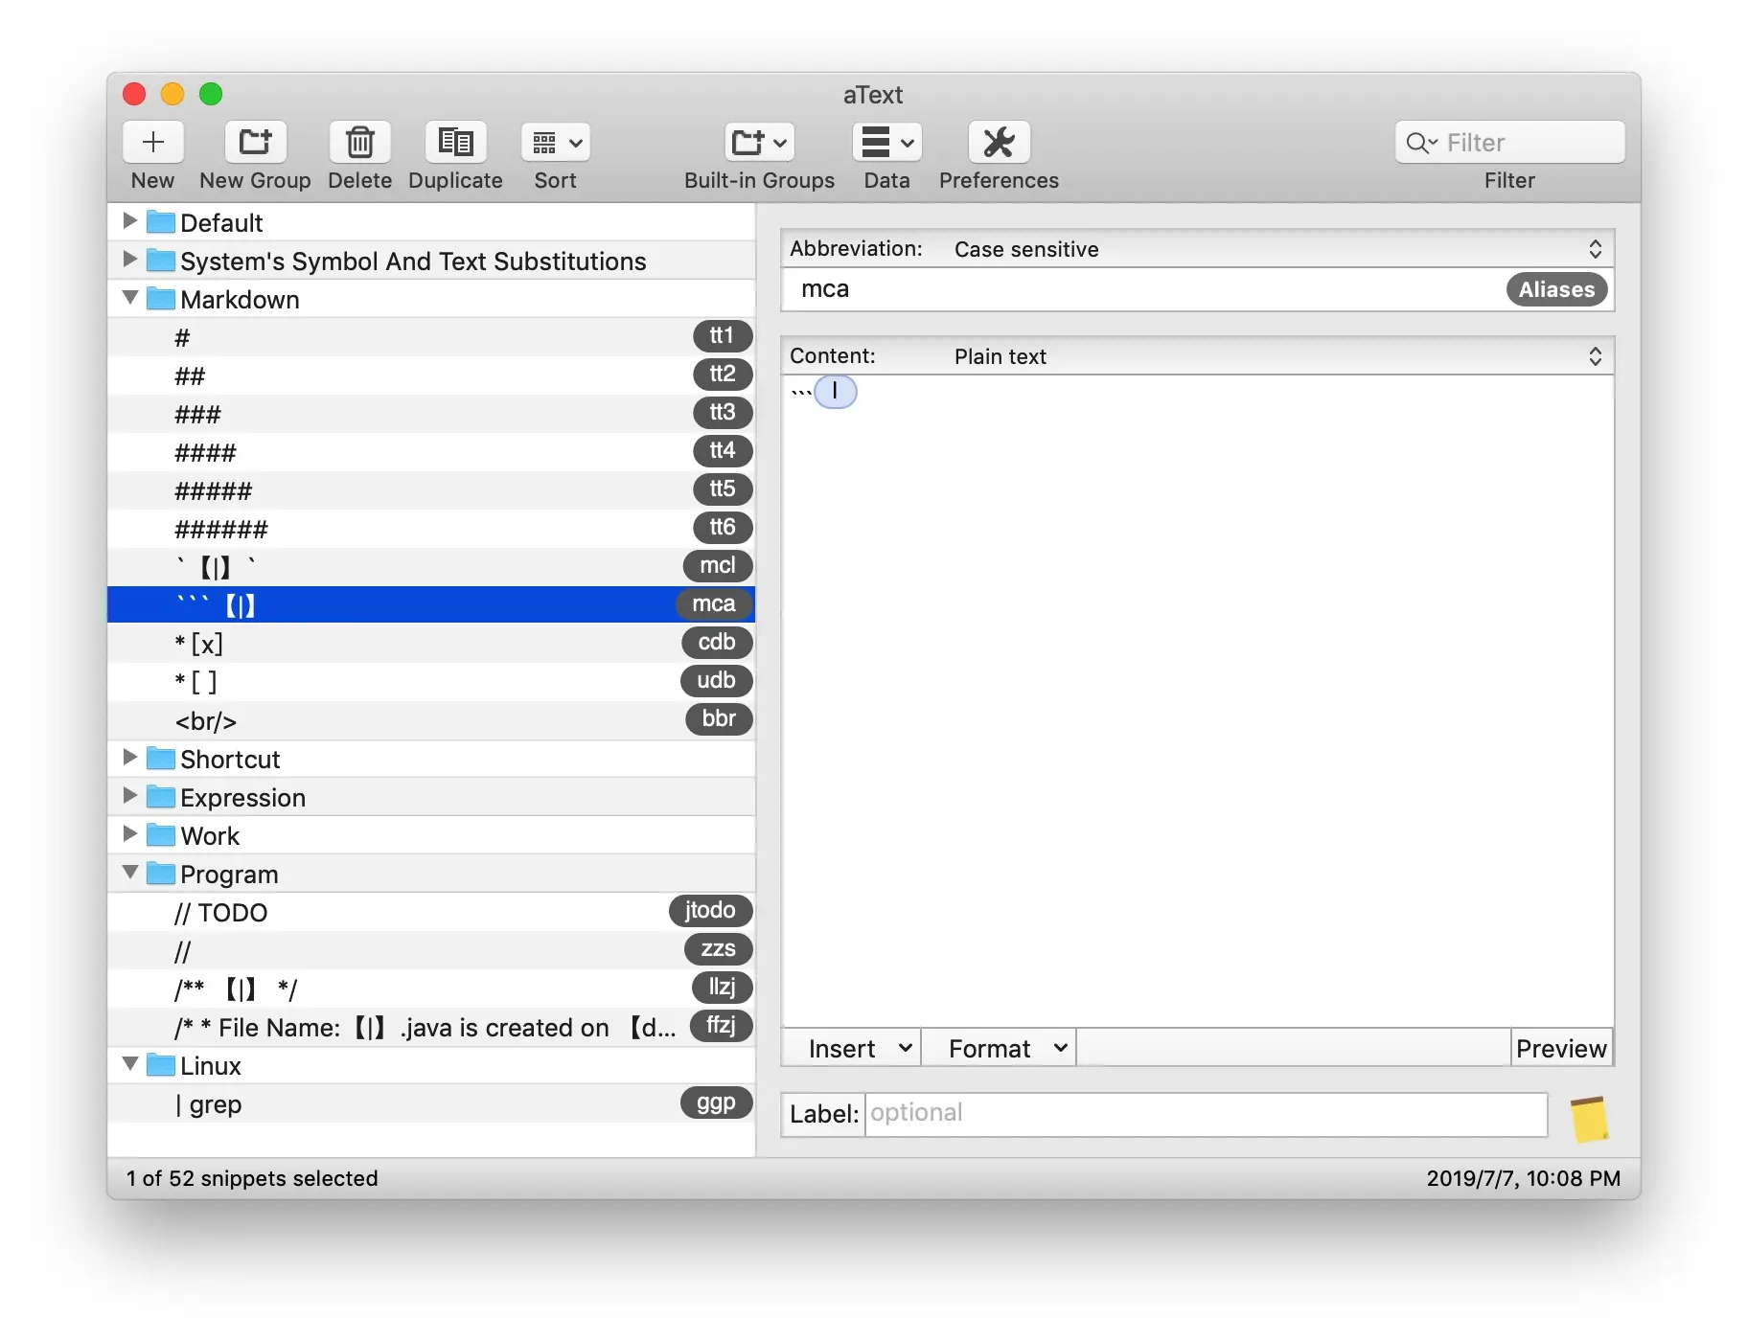This screenshot has width=1748, height=1341.
Task: Click the Aliases button
Action: (x=1556, y=289)
